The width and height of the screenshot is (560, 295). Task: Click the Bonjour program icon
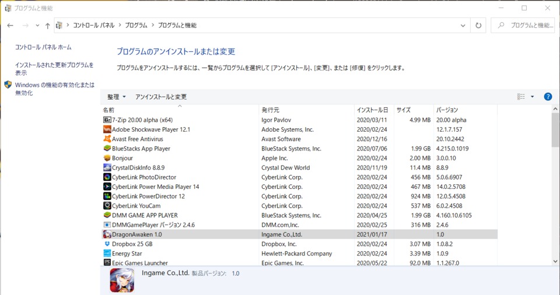click(107, 158)
